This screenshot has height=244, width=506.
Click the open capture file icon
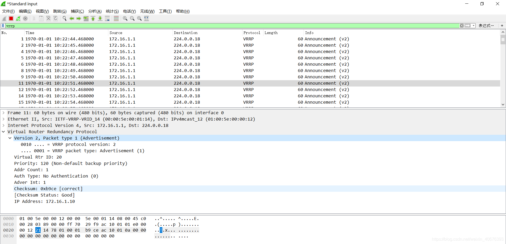[34, 18]
